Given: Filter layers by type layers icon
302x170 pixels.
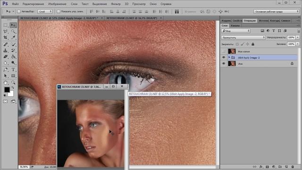Looking at the screenshot, I should coord(274,31).
